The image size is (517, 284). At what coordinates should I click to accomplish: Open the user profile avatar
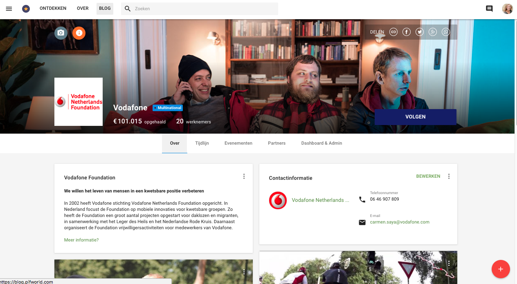tap(508, 9)
